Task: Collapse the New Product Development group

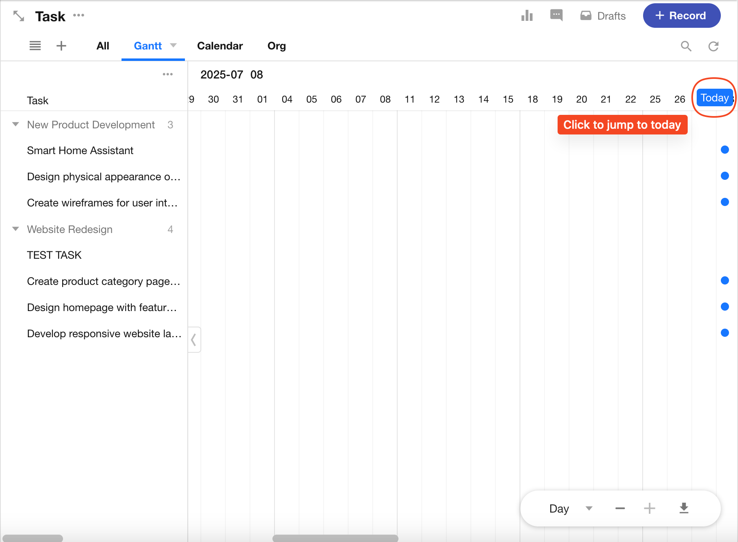Action: click(16, 124)
